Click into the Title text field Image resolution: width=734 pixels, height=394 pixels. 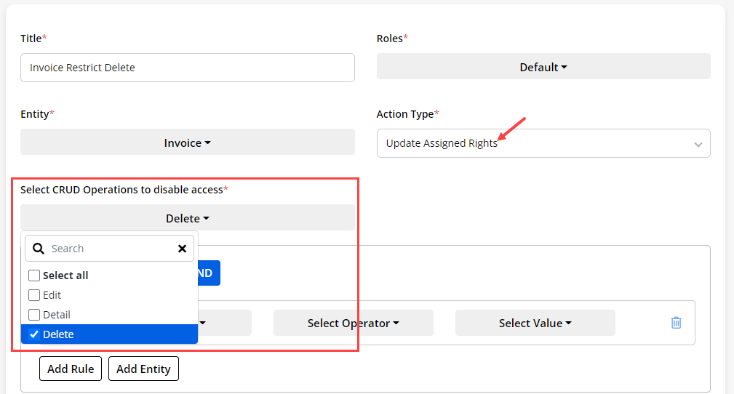[x=187, y=68]
